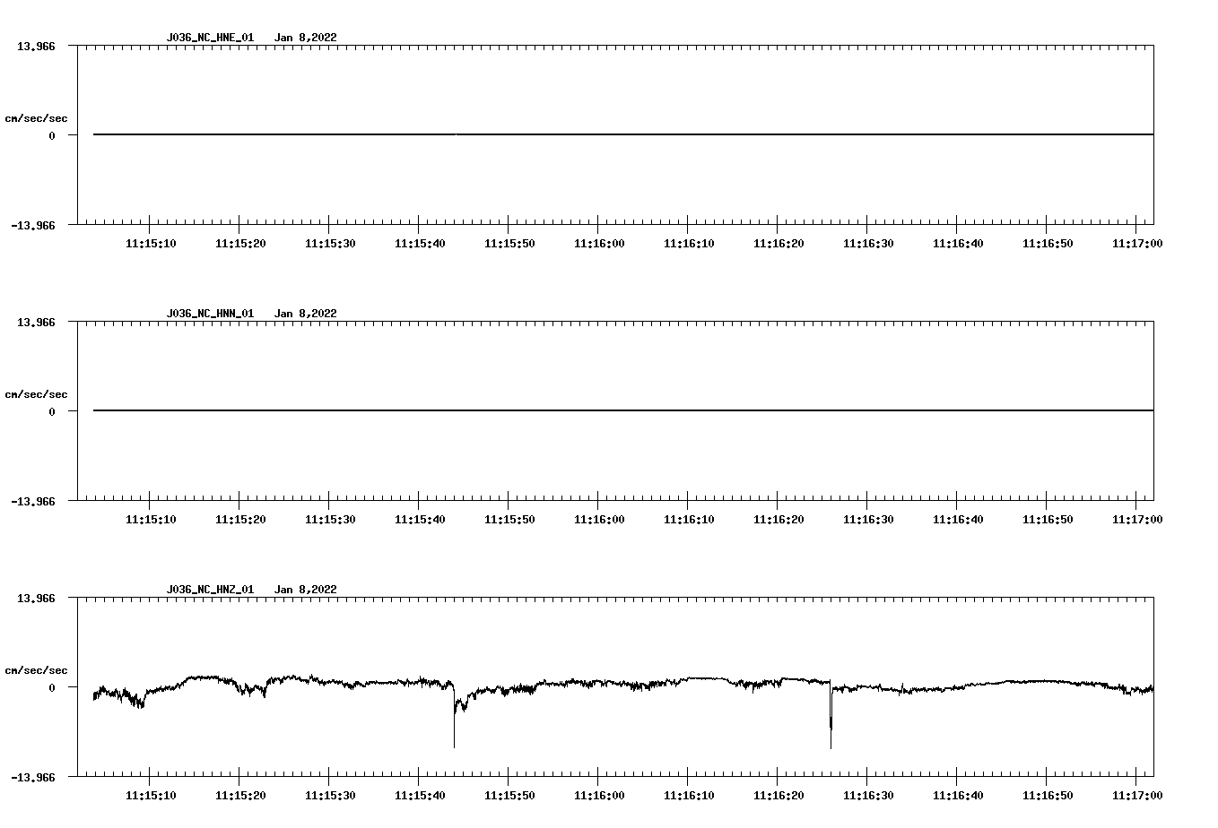The width and height of the screenshot is (1218, 828).
Task: Click the second downward spike in HNZ trace
Action: pyautogui.click(x=831, y=717)
